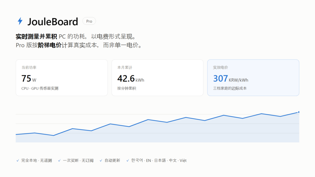The height and width of the screenshot is (177, 315).
Task: Click the '按分钟累积' caption
Action: tap(127, 88)
